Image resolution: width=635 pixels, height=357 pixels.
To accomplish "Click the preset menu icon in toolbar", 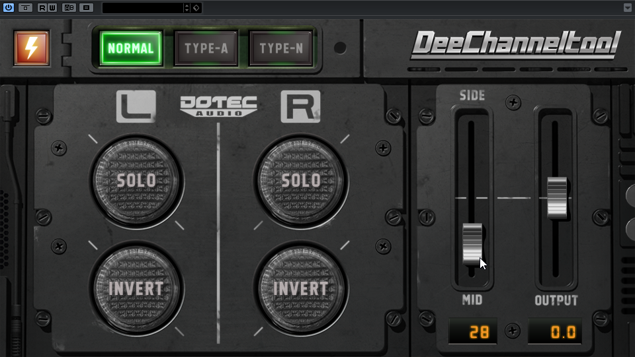I will coord(86,8).
